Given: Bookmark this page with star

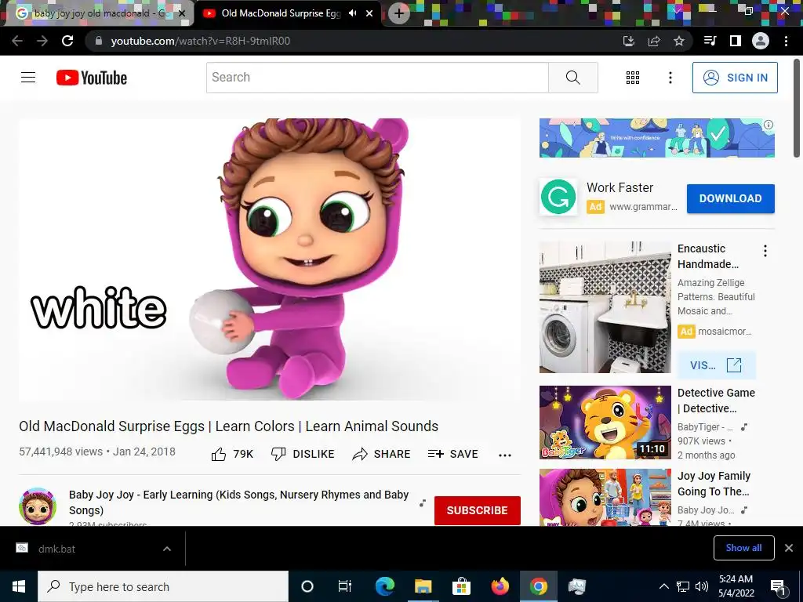Looking at the screenshot, I should (x=679, y=41).
